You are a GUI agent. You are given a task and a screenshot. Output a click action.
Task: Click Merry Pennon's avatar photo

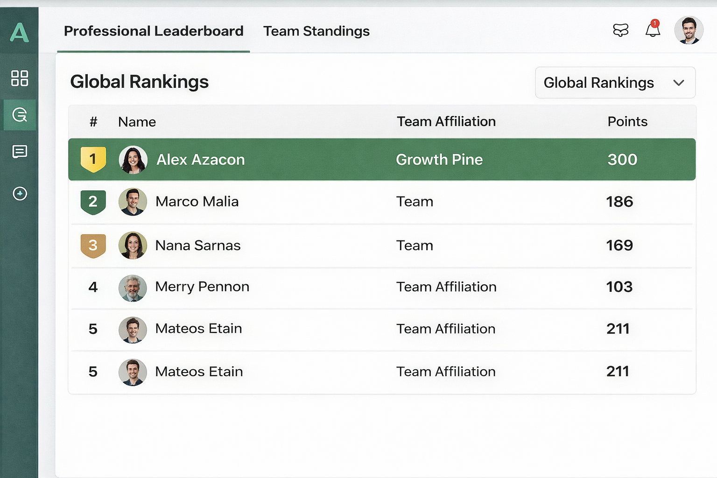point(133,288)
